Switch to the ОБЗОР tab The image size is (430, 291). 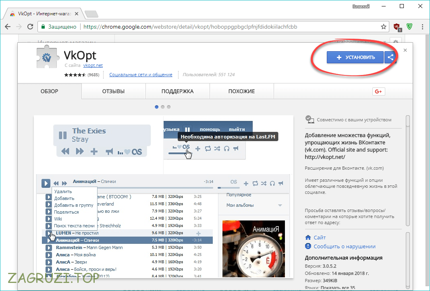point(49,91)
